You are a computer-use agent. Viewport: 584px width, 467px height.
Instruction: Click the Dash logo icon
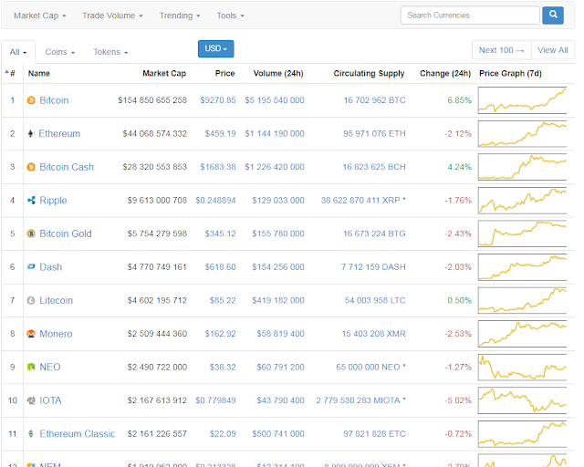coord(31,266)
